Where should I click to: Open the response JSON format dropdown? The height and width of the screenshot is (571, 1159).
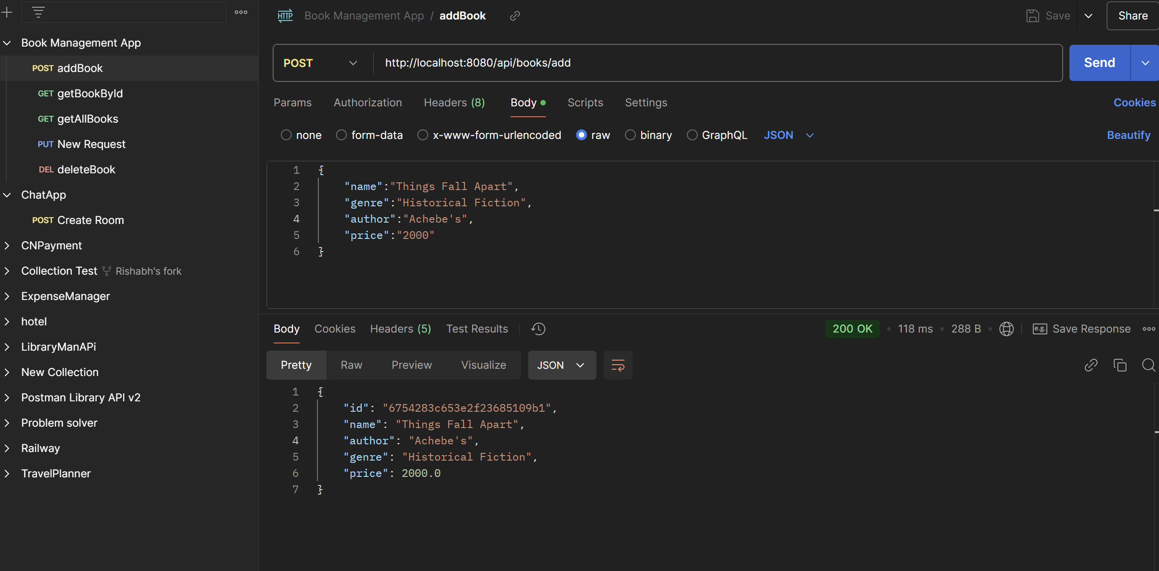tap(561, 365)
